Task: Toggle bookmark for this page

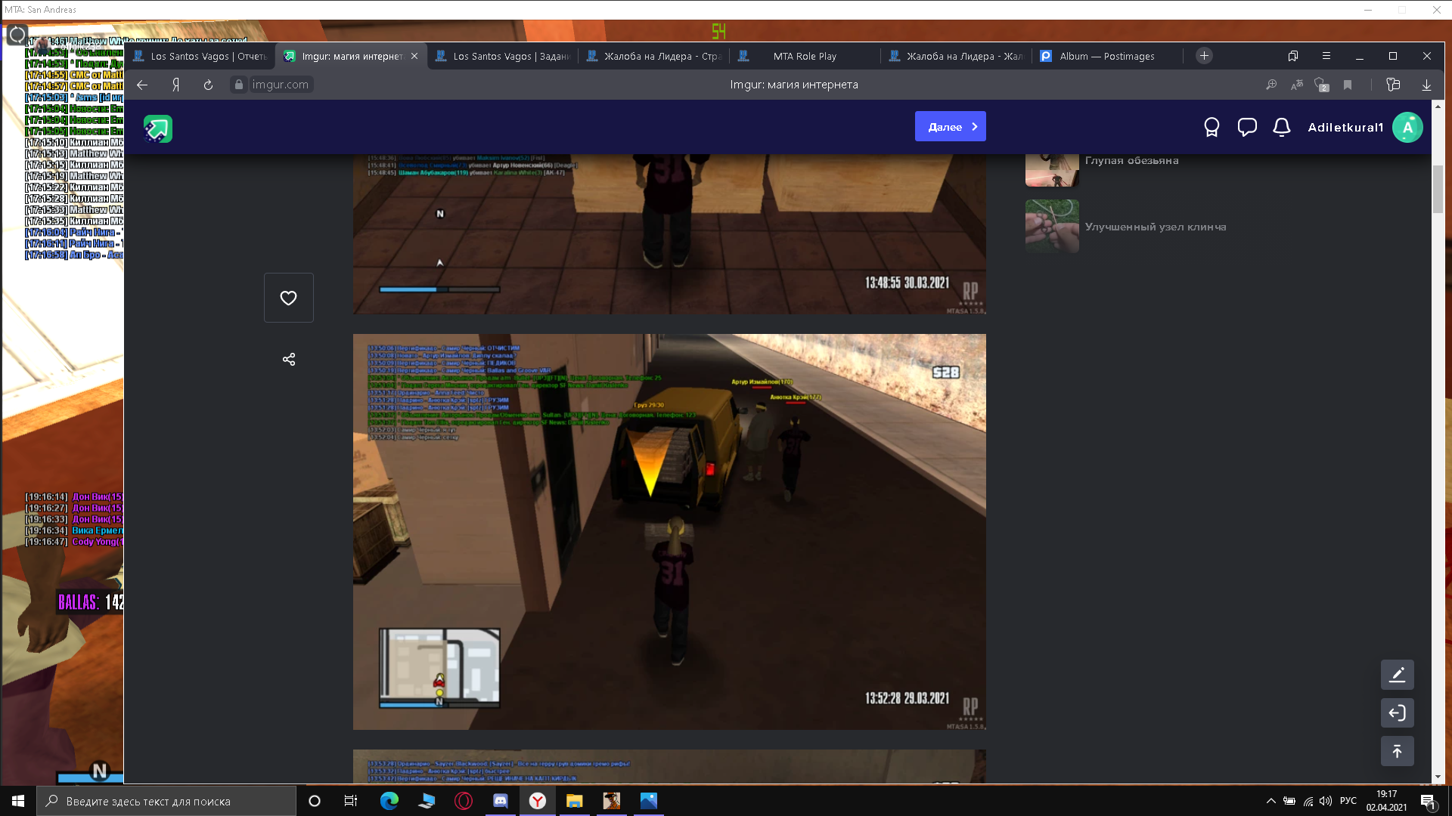Action: click(1348, 85)
